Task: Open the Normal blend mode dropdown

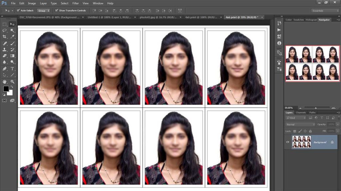Action: [300, 124]
